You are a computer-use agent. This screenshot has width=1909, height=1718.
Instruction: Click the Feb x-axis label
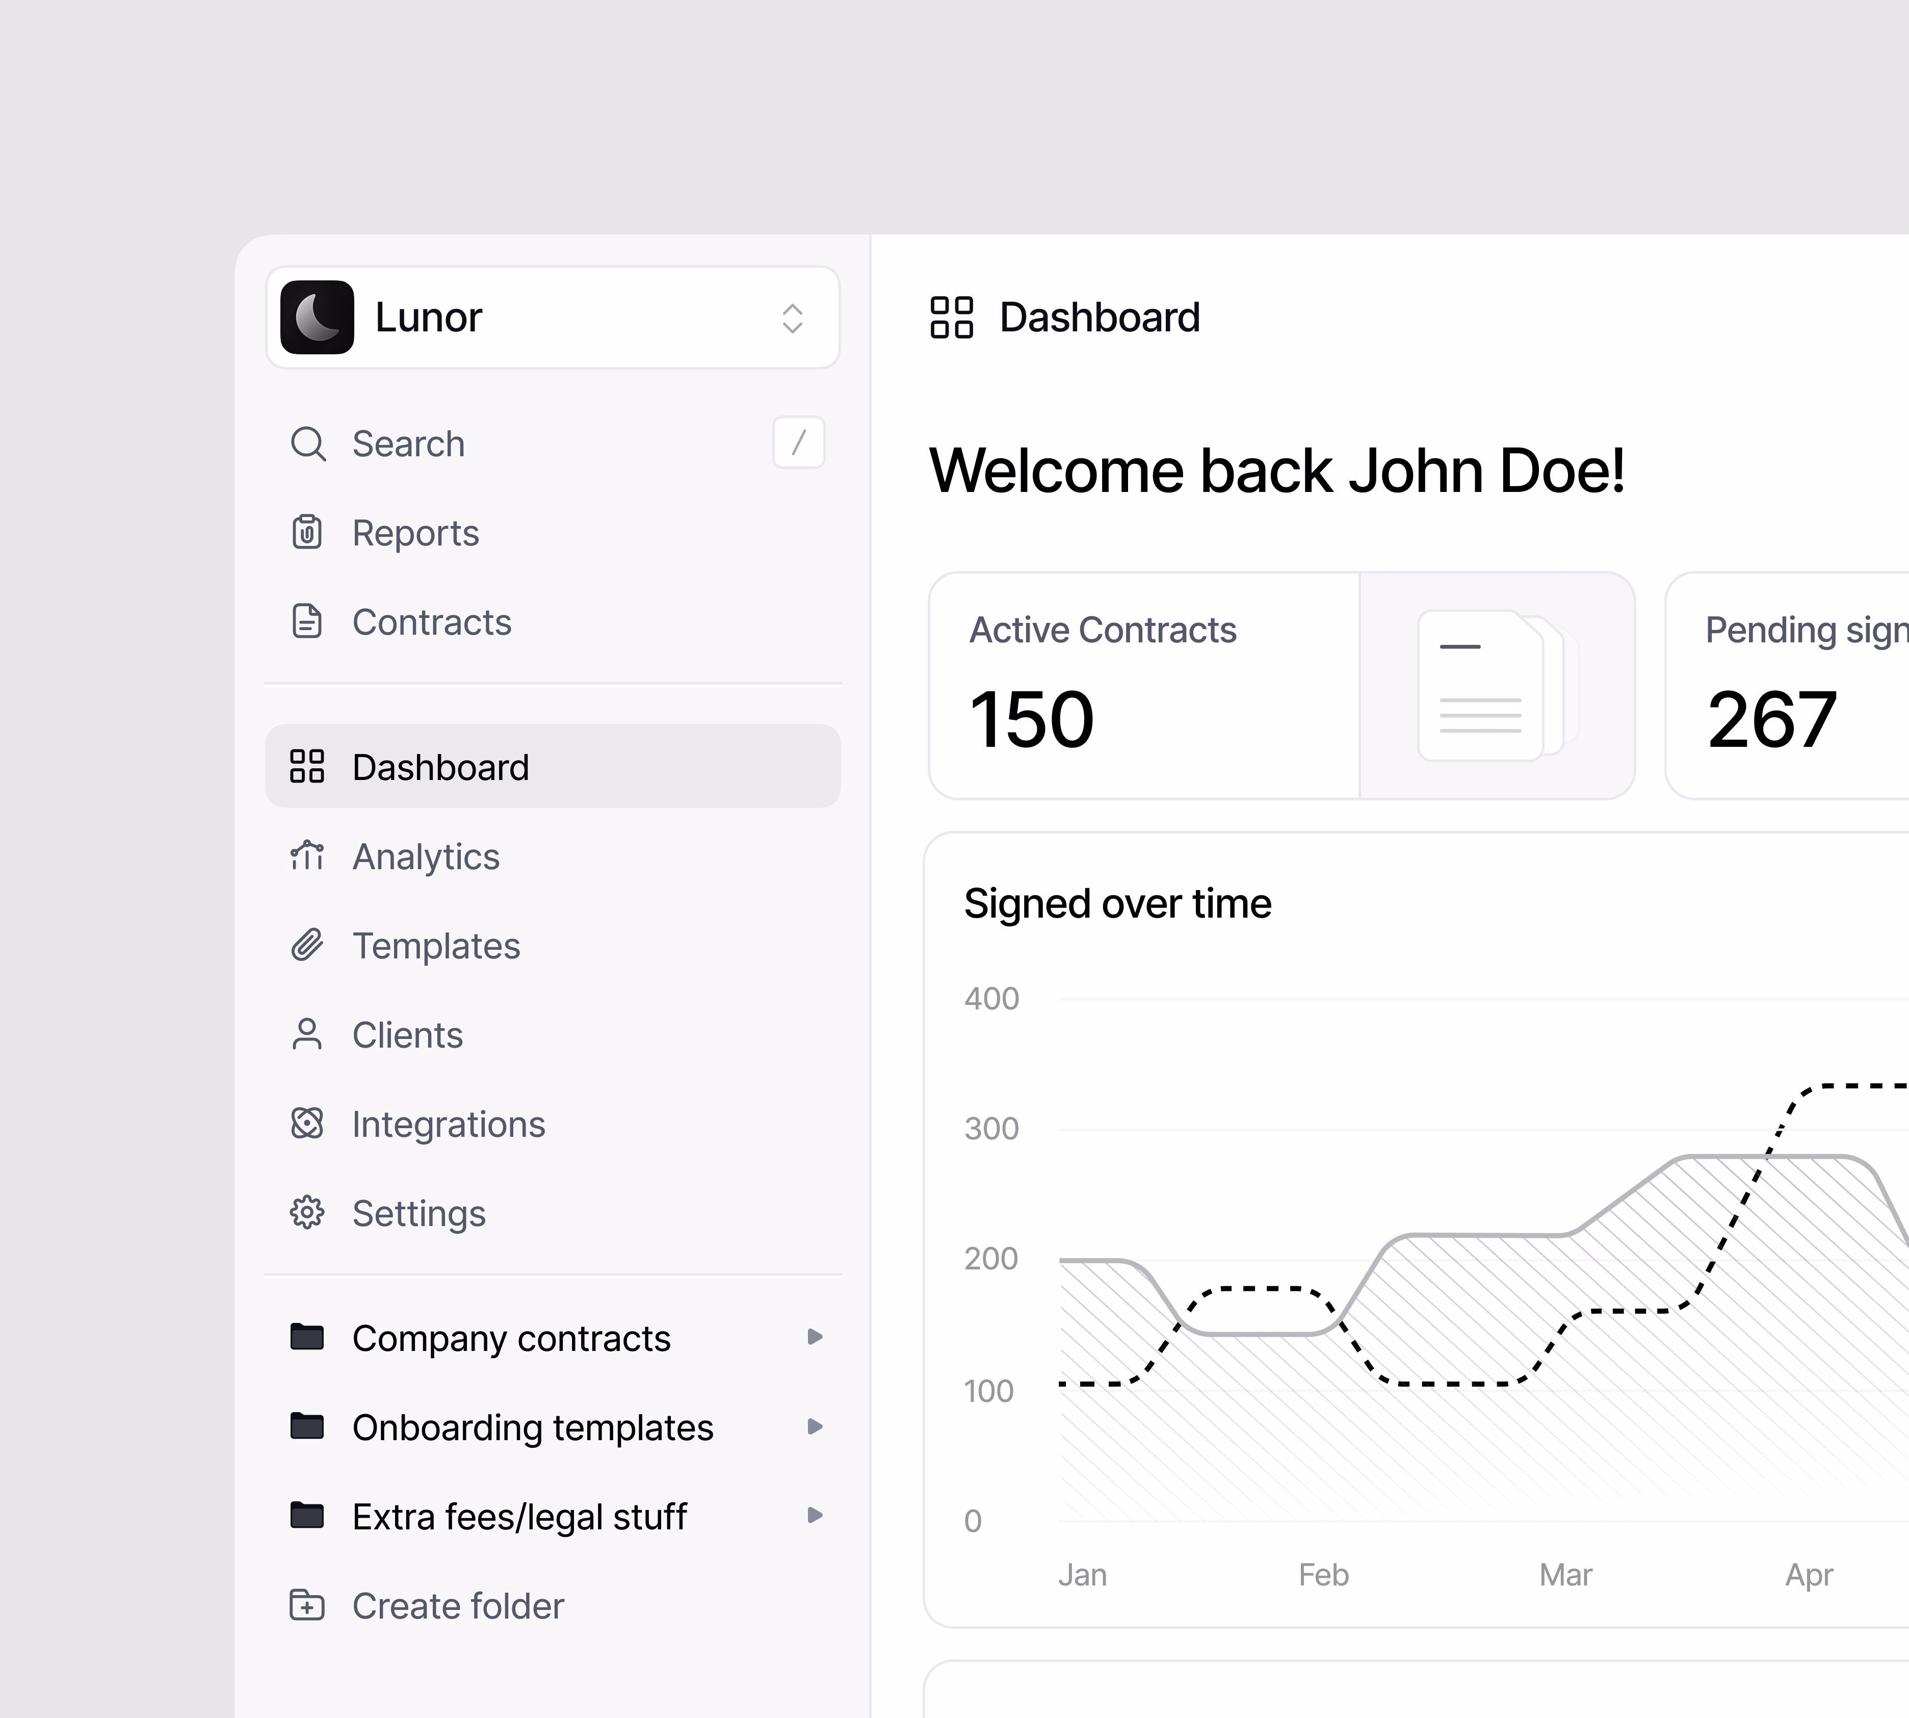pyautogui.click(x=1324, y=1575)
